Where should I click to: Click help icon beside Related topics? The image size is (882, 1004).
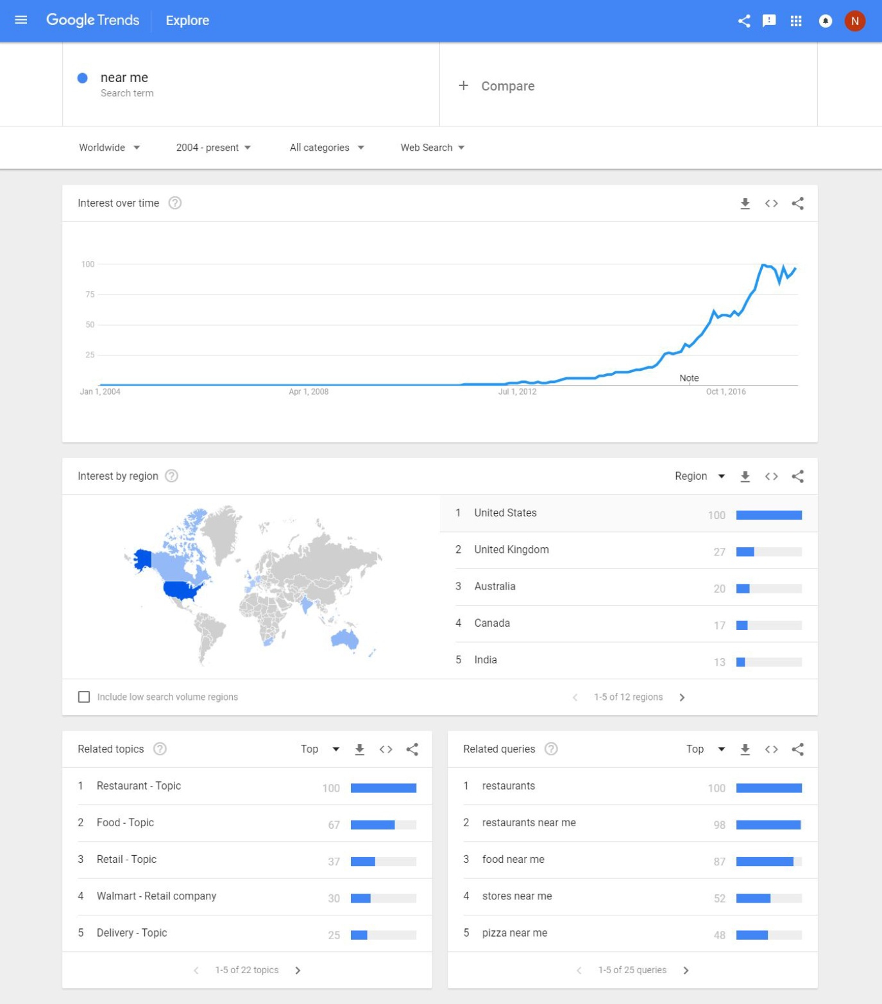pos(160,749)
